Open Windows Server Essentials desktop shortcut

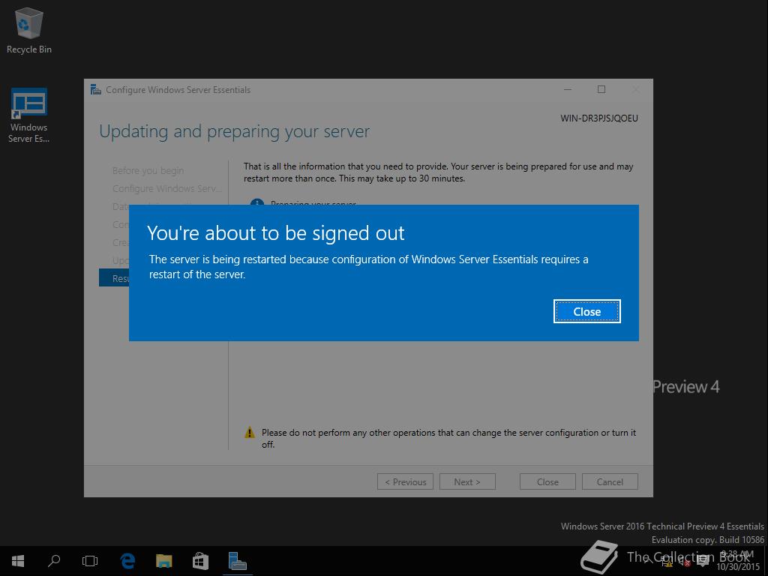(29, 115)
